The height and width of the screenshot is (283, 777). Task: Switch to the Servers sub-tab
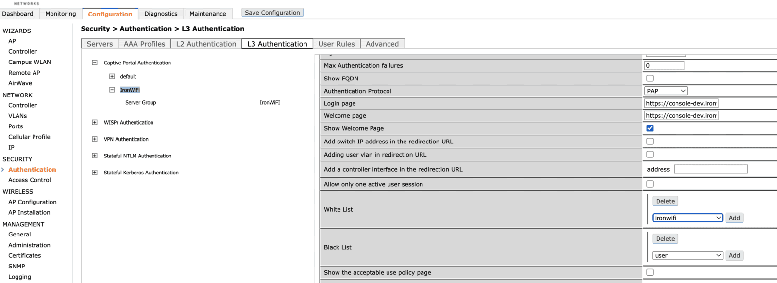[100, 44]
